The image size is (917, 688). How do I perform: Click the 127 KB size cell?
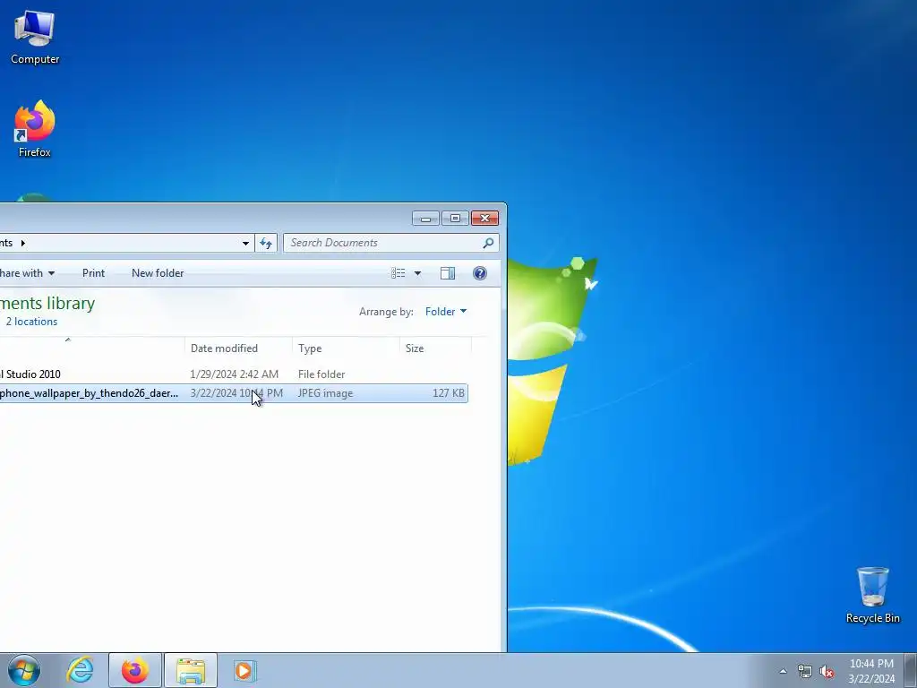[449, 393]
